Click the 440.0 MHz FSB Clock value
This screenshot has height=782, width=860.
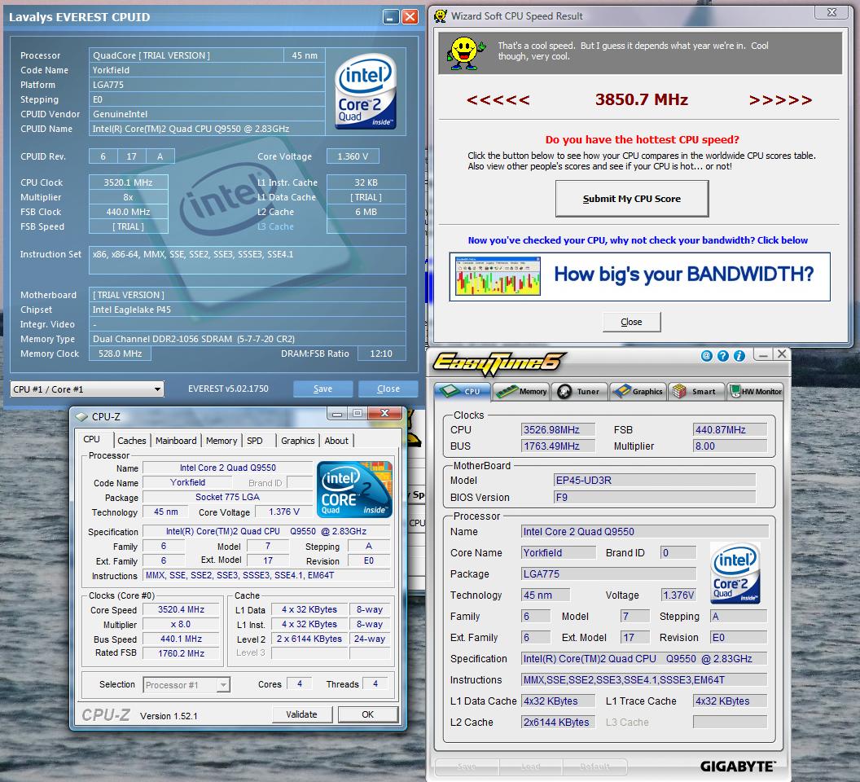click(x=129, y=212)
